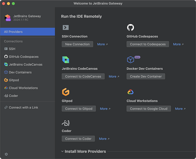
Task: Click the GitHub Codespaces octocat logo
Action: coord(130,27)
